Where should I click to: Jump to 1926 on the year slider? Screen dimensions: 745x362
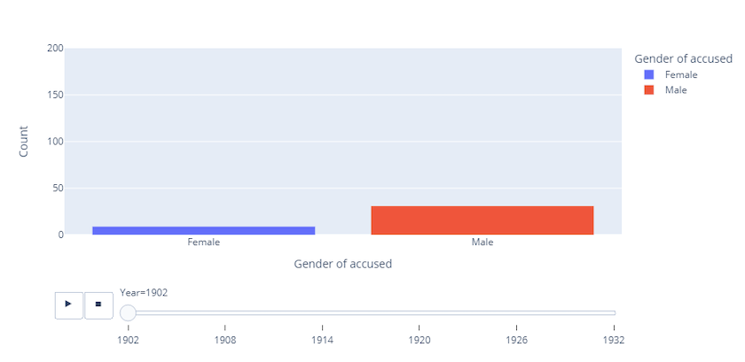[x=516, y=312]
